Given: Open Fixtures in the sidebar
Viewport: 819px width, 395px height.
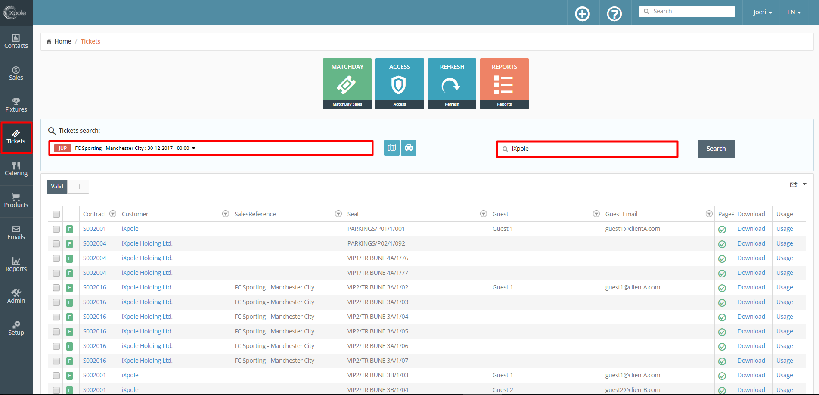Looking at the screenshot, I should click(x=16, y=106).
